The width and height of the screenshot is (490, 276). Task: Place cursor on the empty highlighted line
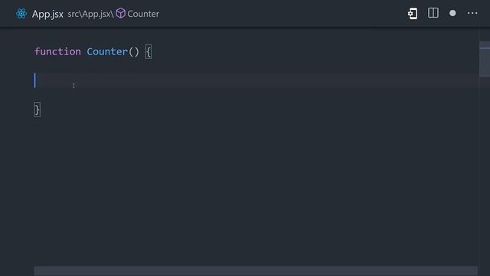[x=256, y=80]
